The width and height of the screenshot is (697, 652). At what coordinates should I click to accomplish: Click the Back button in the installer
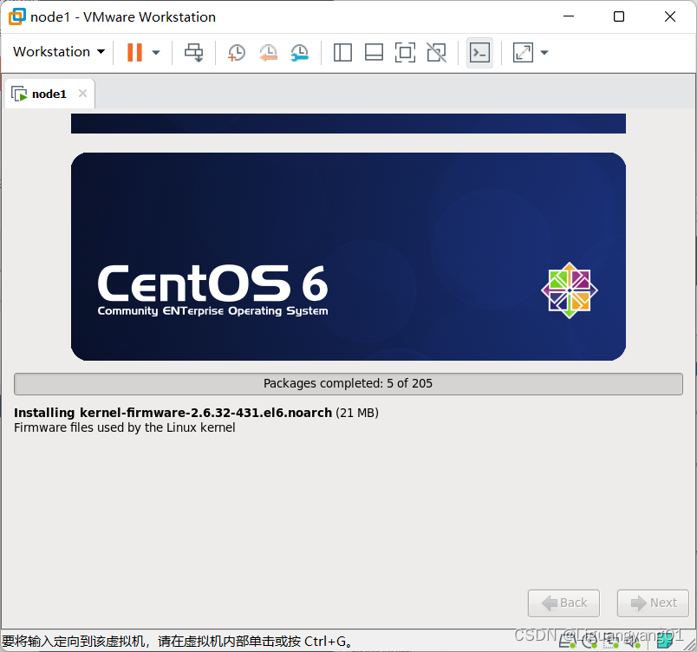(563, 603)
